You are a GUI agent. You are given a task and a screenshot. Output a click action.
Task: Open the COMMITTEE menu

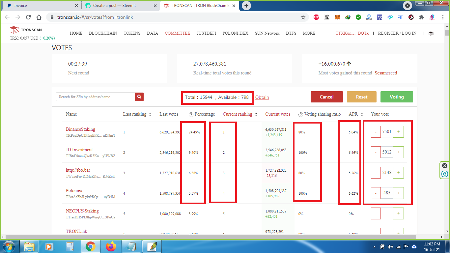177,33
